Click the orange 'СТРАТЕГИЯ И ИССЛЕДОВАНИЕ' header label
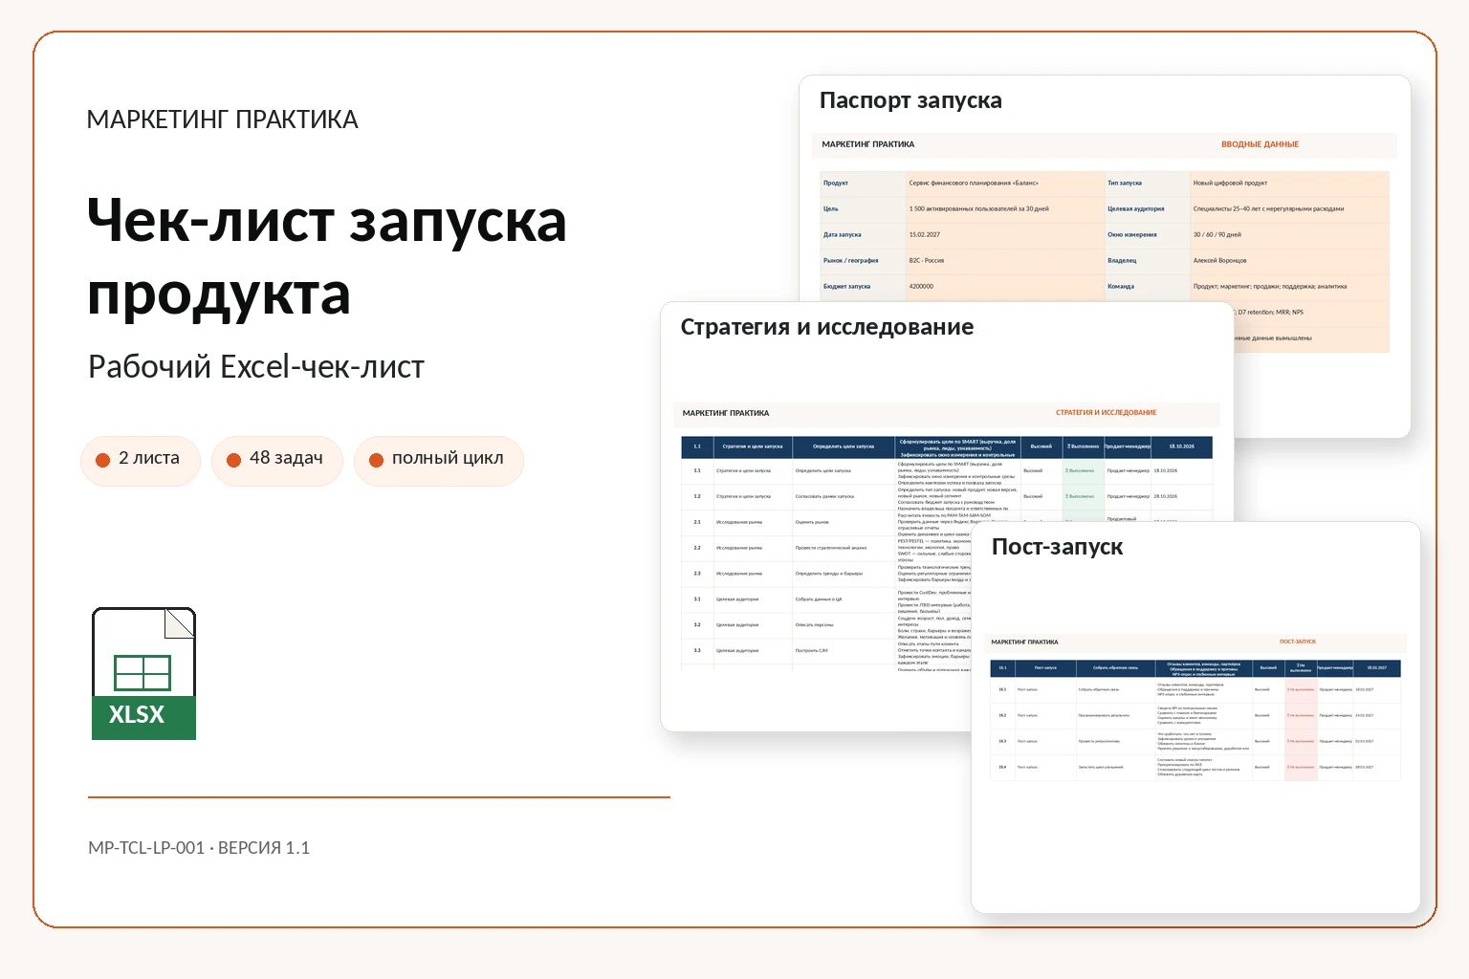 click(1106, 413)
